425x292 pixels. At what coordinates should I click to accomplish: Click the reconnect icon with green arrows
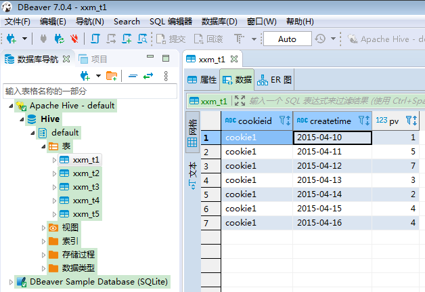coord(59,39)
